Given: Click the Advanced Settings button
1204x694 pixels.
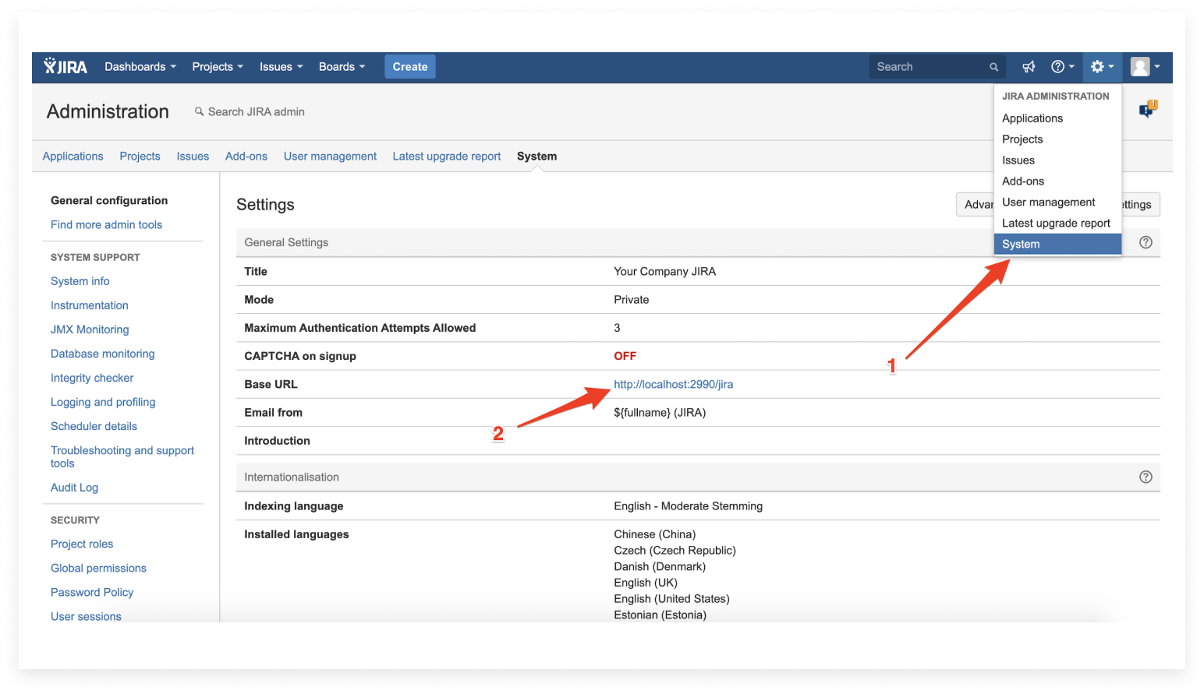Looking at the screenshot, I should click(975, 204).
